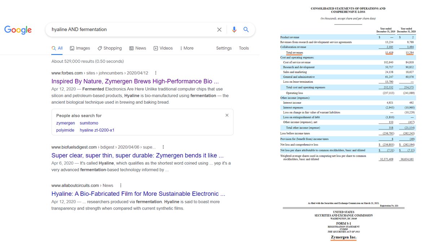Click the Consolidated Statements of Operations title
Screen dimensions: 433x243
[x=348, y=10]
